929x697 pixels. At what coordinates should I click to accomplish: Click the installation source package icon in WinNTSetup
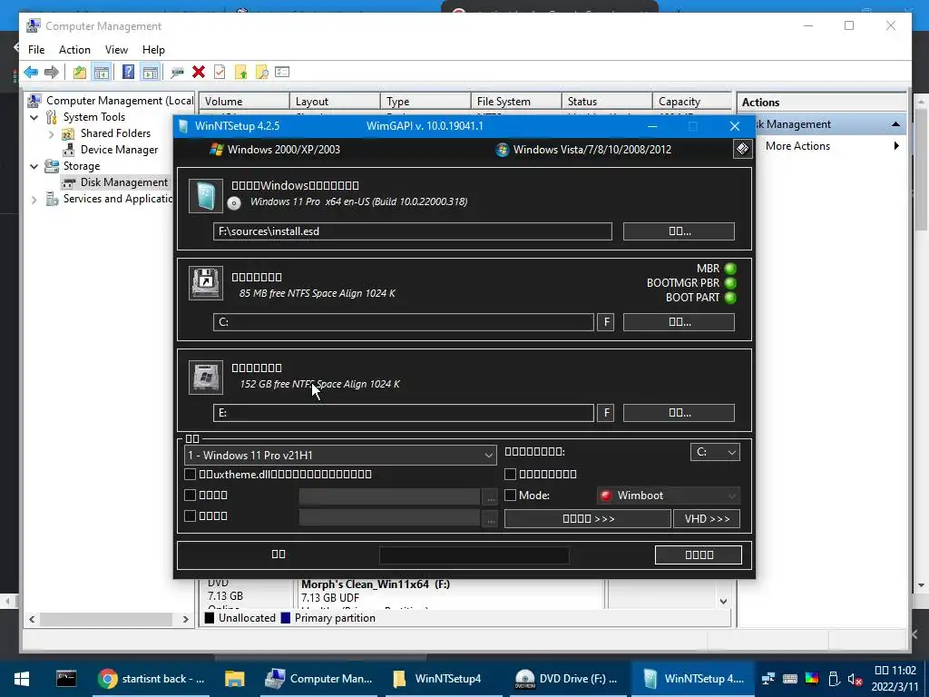click(206, 196)
